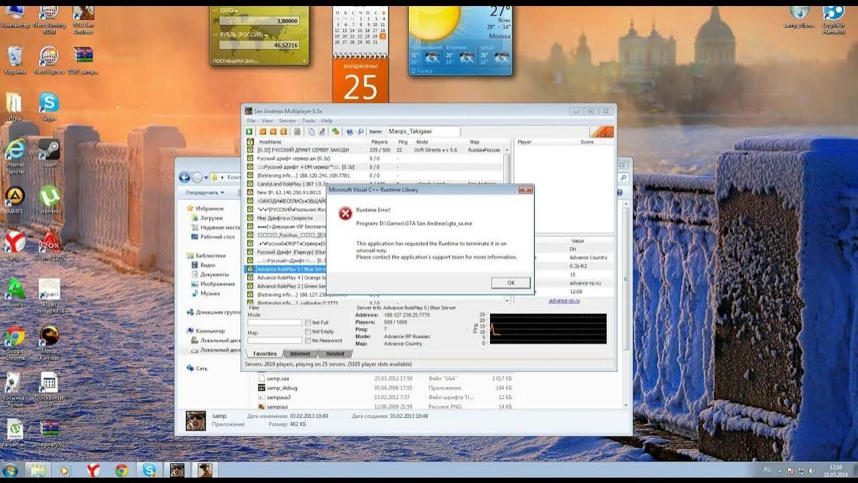Click OK in Runtime Error dialog

(510, 282)
